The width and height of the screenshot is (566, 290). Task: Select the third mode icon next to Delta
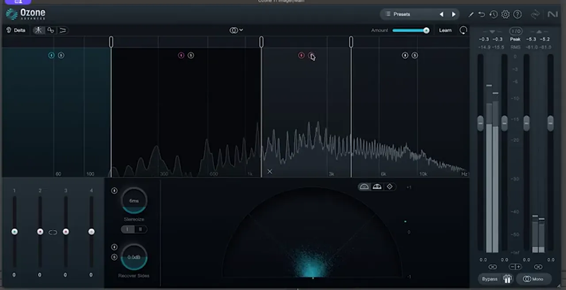click(x=63, y=30)
